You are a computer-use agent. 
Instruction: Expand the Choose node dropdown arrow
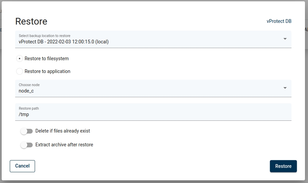pos(285,88)
